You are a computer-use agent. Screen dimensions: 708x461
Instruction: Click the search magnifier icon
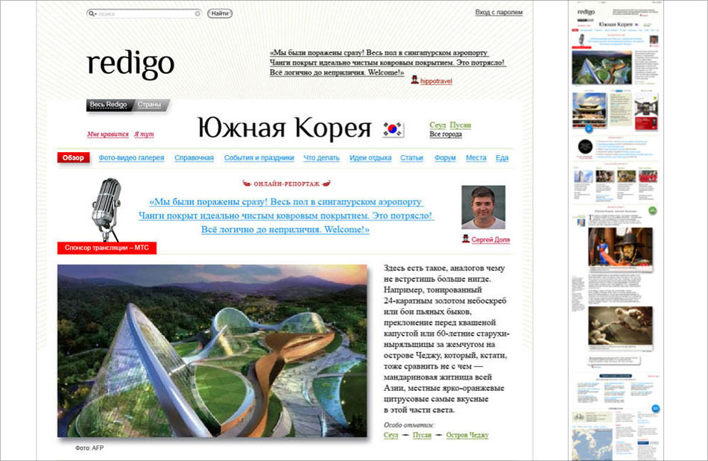[x=92, y=13]
